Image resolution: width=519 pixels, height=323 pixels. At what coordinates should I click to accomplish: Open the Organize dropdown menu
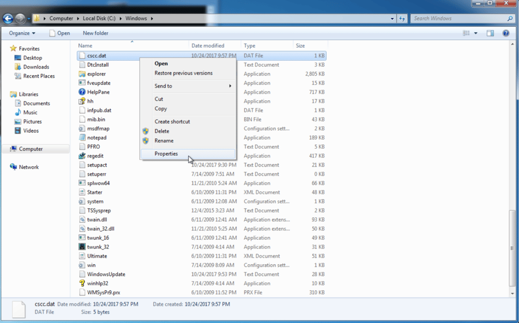coord(22,33)
